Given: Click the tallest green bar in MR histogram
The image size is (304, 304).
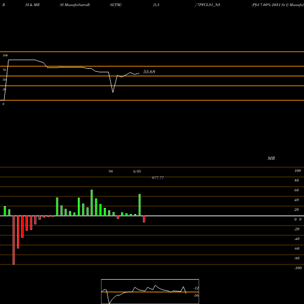Looking at the screenshot, I should pyautogui.click(x=92, y=203).
